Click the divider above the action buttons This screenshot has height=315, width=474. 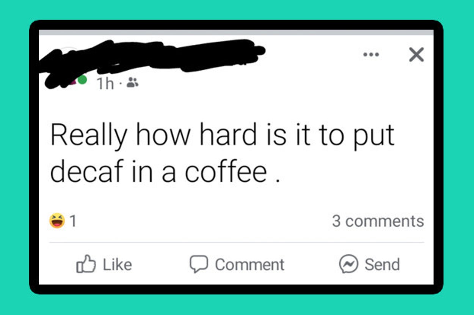coord(236,242)
